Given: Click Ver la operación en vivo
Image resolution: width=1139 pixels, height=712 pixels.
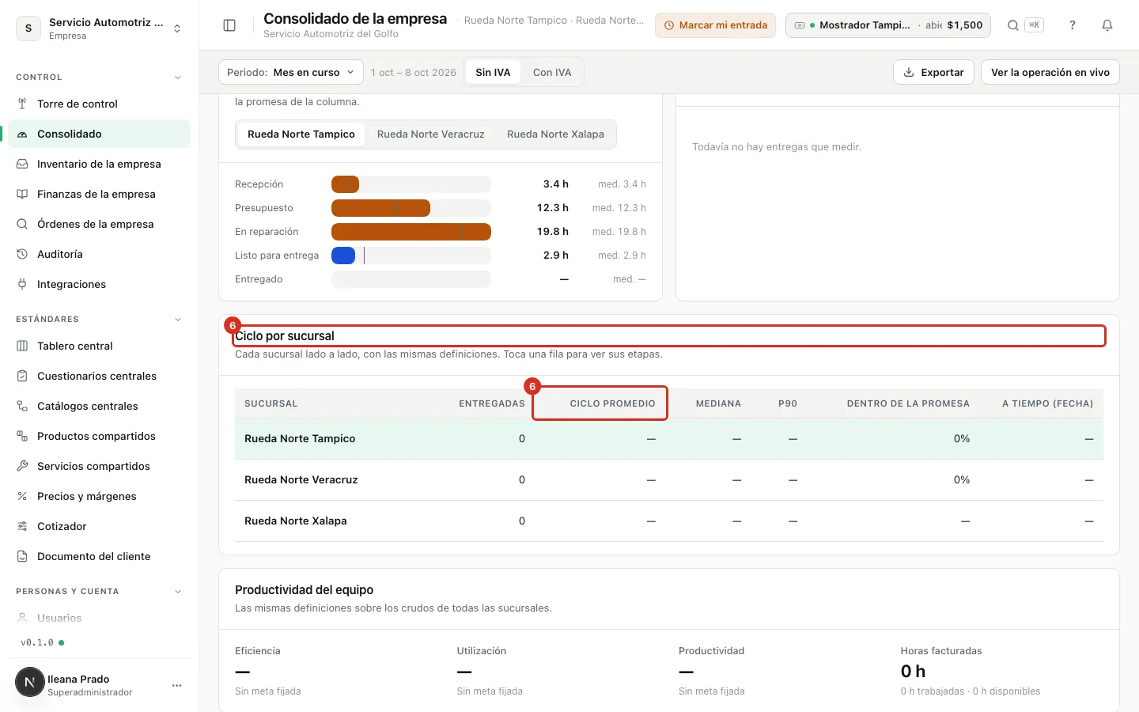Looking at the screenshot, I should 1050,72.
